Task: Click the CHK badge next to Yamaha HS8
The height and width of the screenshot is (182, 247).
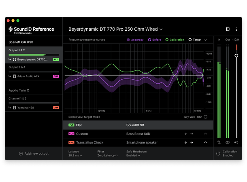Action: pyautogui.click(x=56, y=108)
